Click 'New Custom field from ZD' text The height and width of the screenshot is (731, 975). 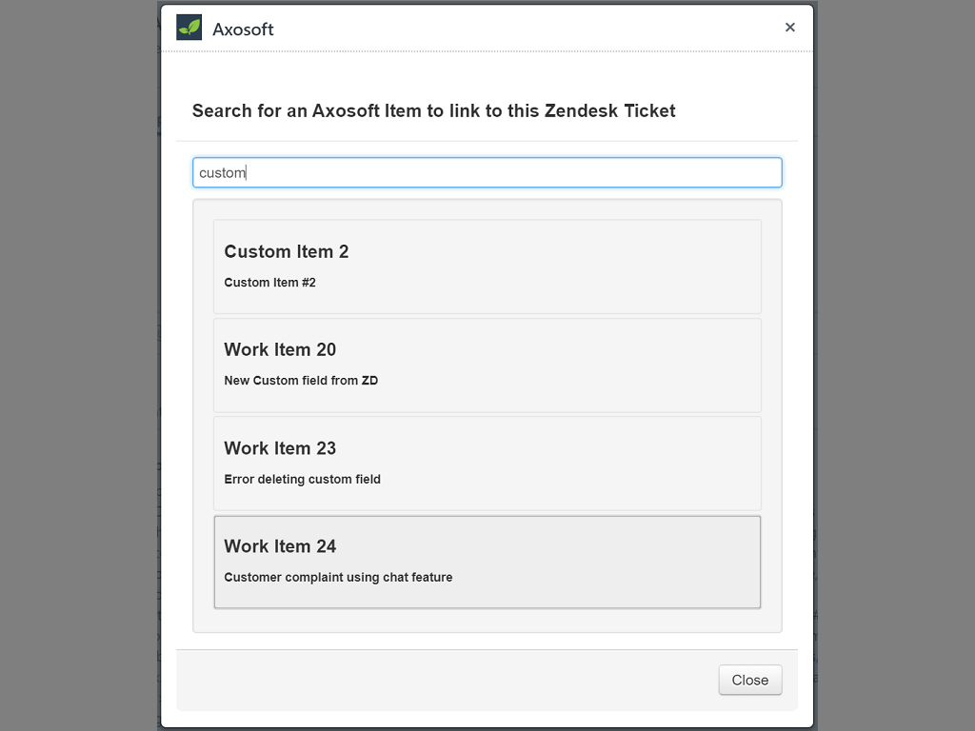point(301,381)
